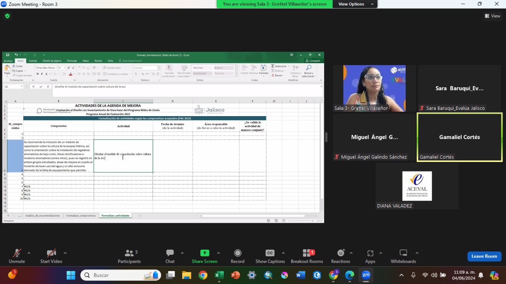Click the Windows taskbar Buscar search box
Screen dimensions: 506x284
tap(121, 275)
